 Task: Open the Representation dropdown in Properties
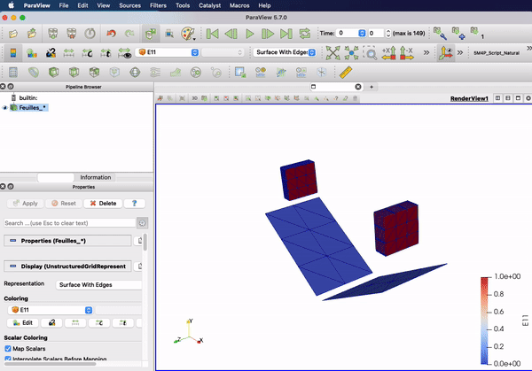click(98, 285)
